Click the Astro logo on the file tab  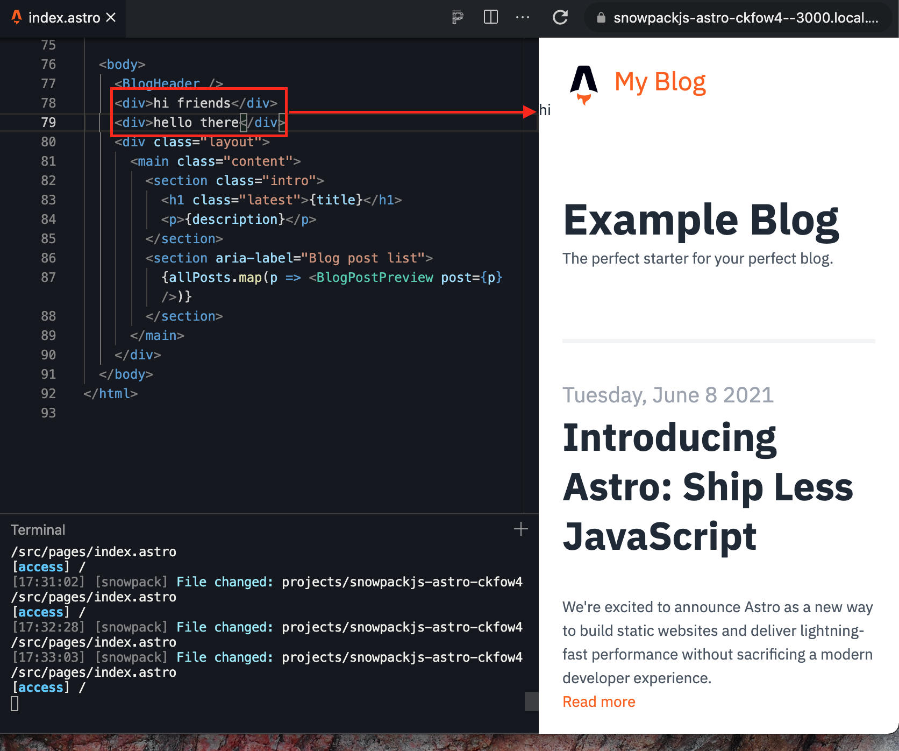coord(16,18)
